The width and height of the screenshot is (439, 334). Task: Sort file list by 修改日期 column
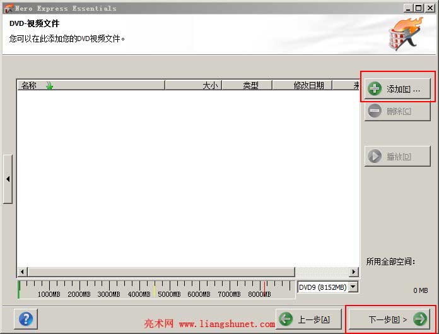(x=302, y=85)
